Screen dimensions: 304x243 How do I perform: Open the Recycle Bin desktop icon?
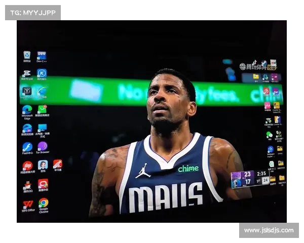coord(27,55)
